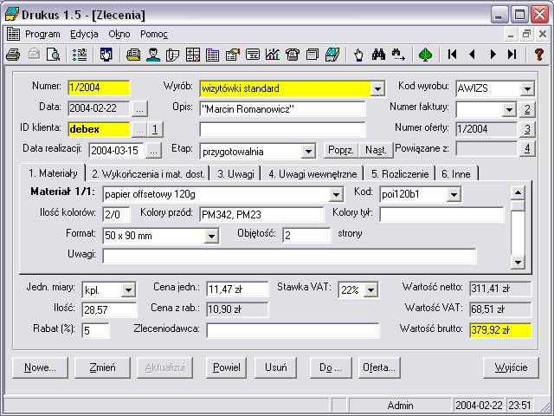This screenshot has height=416, width=554.
Task: Click materials panel scrollbar down arrow
Action: (x=518, y=262)
